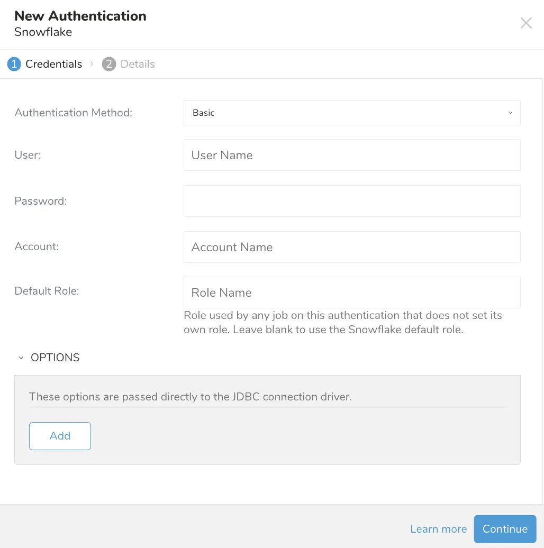
Task: Go to the Details step tab
Action: pyautogui.click(x=128, y=64)
